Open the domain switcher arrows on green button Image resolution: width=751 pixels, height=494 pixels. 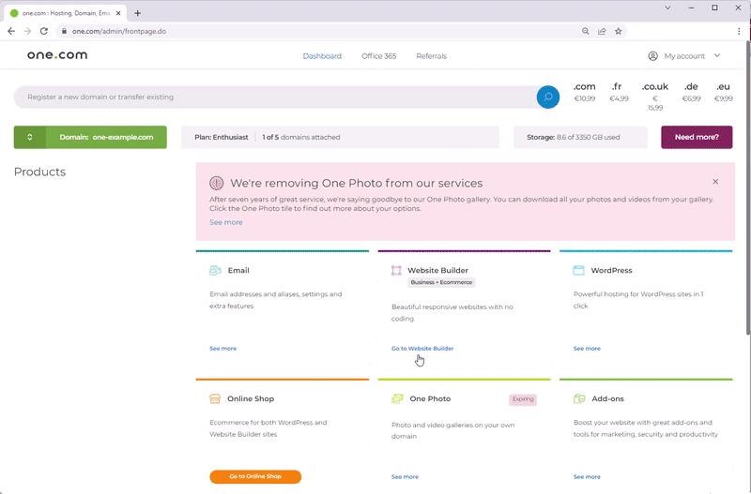pyautogui.click(x=30, y=137)
